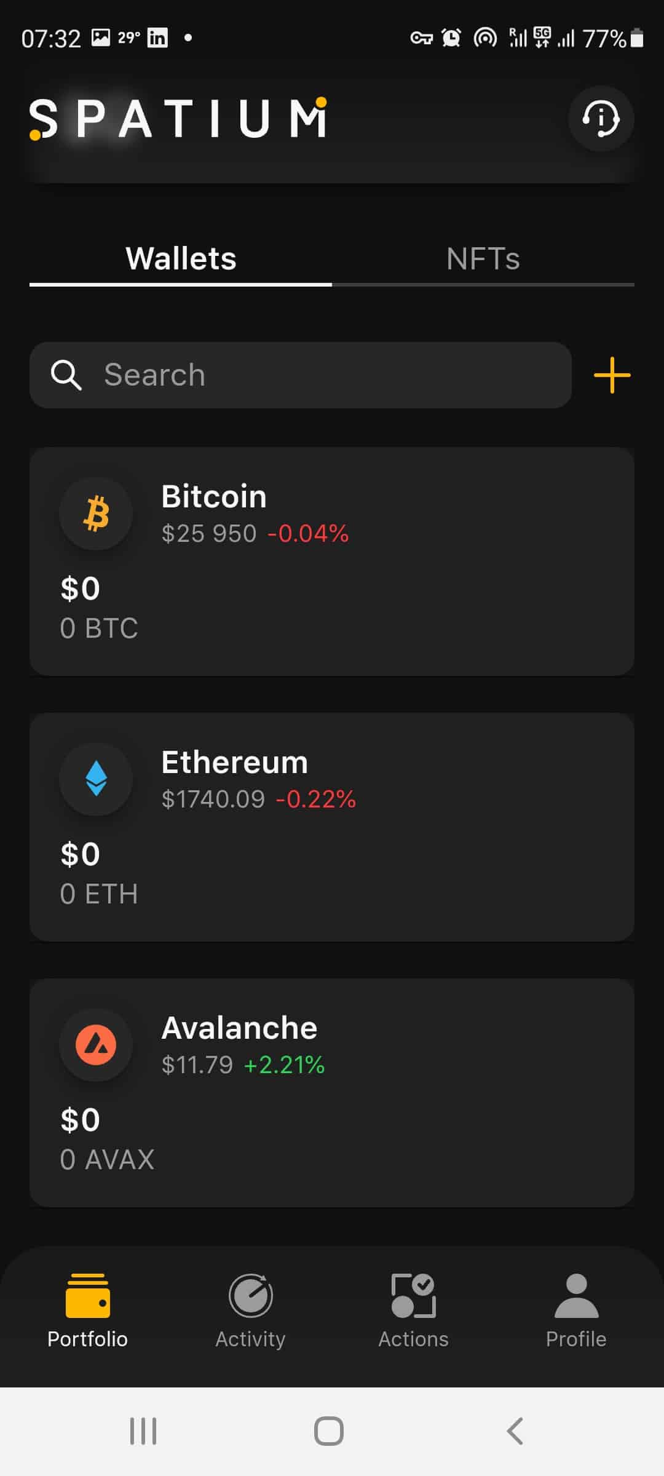This screenshot has width=664, height=1476.
Task: Open the Android recent apps button
Action: [143, 1431]
